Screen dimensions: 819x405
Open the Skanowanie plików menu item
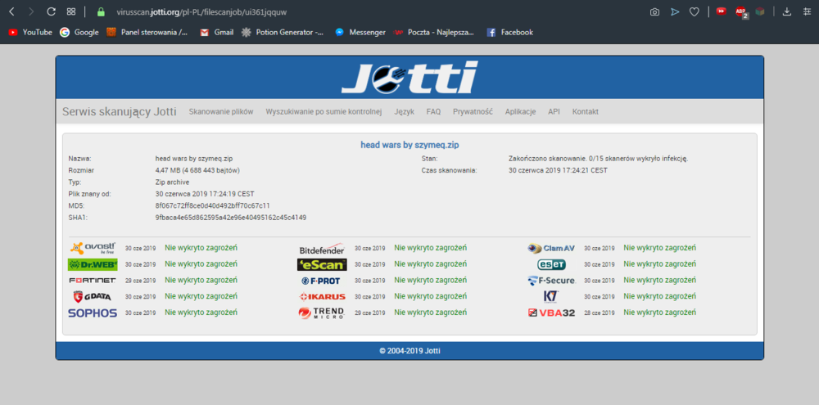tap(221, 112)
